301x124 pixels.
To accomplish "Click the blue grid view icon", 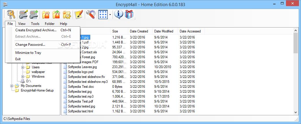I will coord(103,14).
